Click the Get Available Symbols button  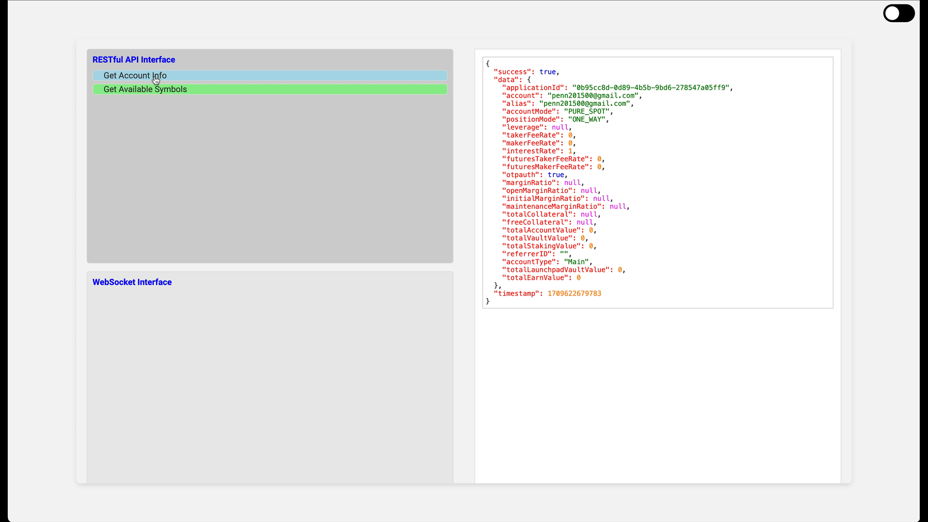pyautogui.click(x=270, y=89)
